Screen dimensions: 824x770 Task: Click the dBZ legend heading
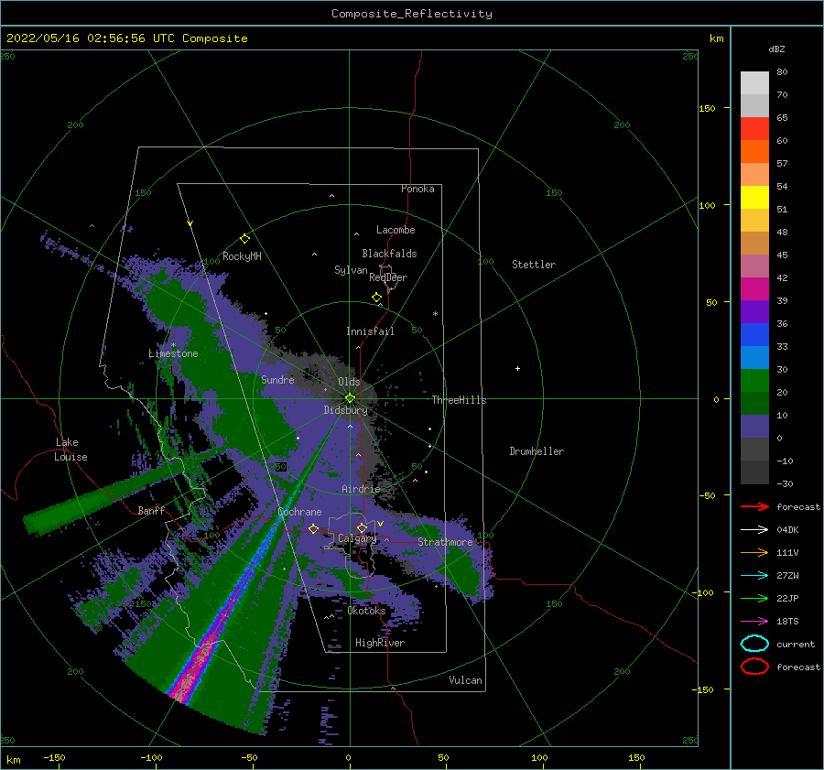click(x=776, y=49)
